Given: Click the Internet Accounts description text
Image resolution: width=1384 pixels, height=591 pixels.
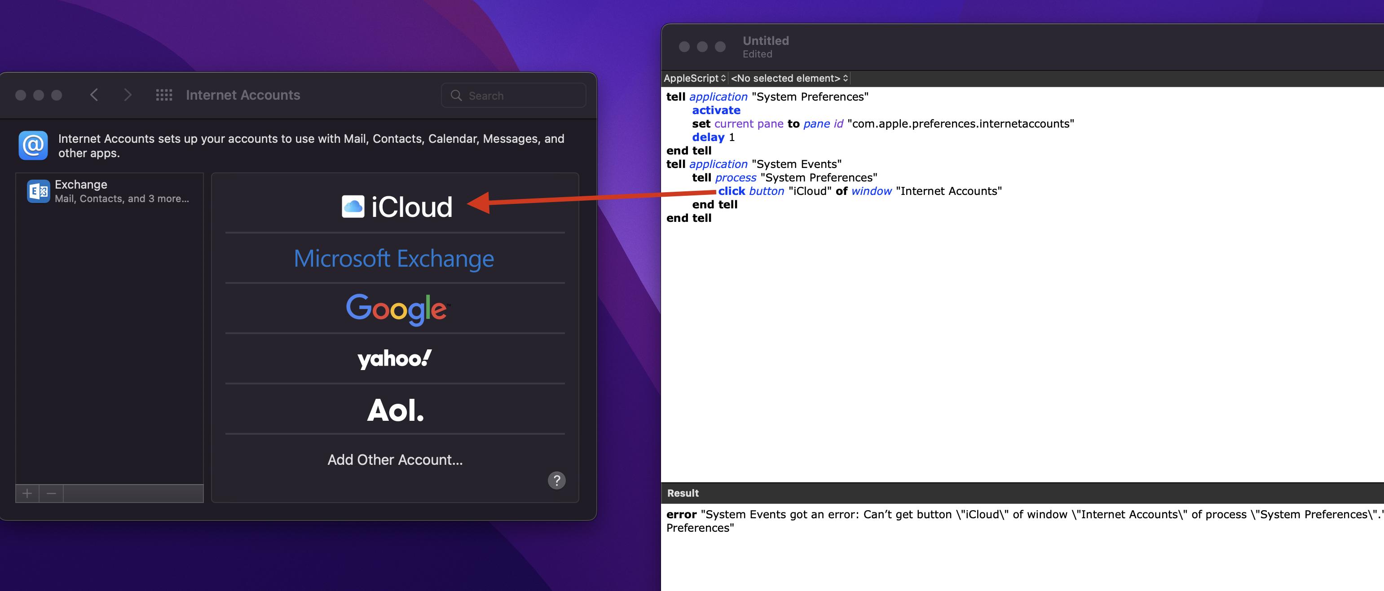Looking at the screenshot, I should 311,146.
